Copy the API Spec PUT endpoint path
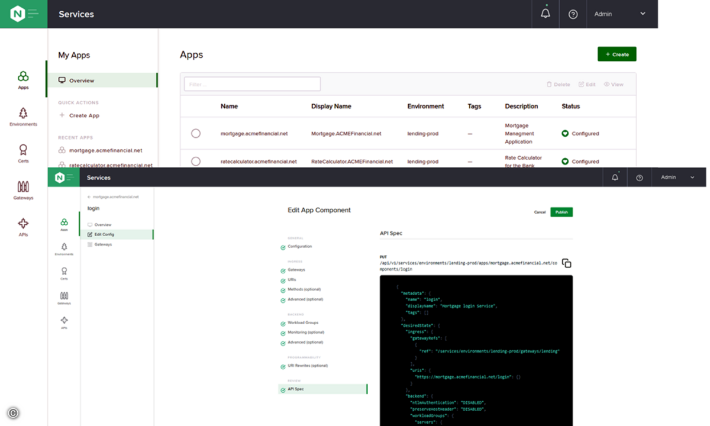 [x=566, y=263]
